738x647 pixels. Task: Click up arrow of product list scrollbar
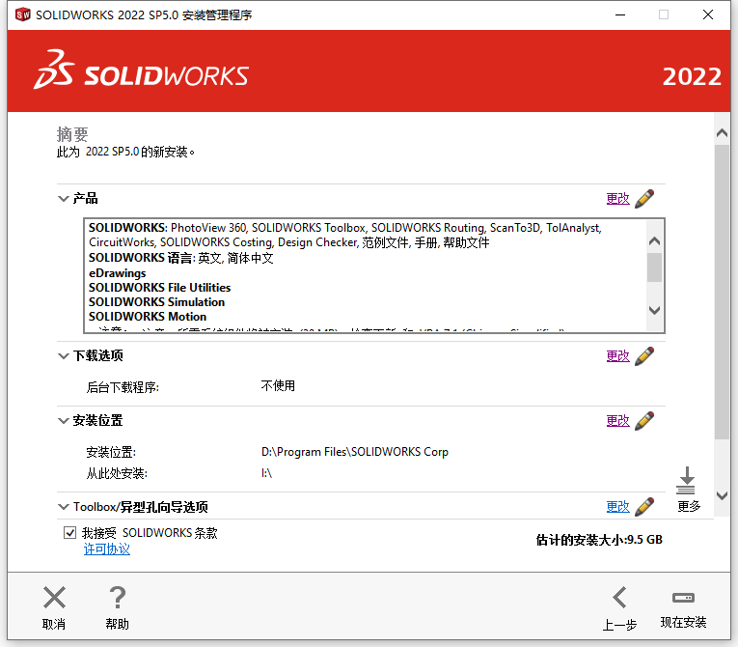pos(654,241)
